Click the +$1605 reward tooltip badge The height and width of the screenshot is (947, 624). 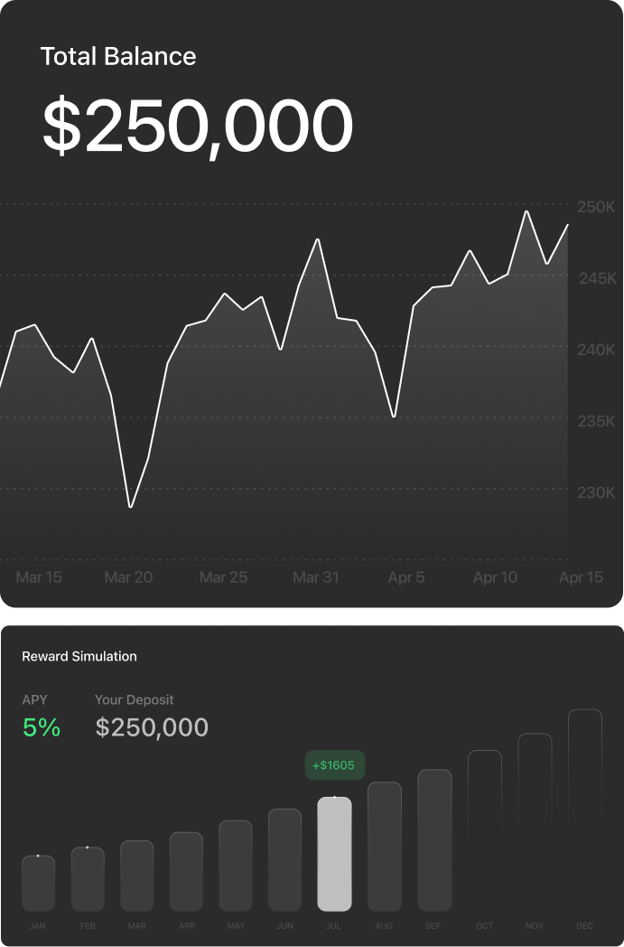pyautogui.click(x=334, y=765)
